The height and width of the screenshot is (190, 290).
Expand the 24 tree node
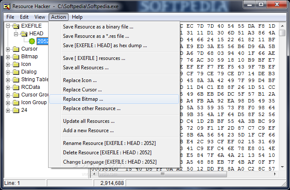tap(8, 111)
